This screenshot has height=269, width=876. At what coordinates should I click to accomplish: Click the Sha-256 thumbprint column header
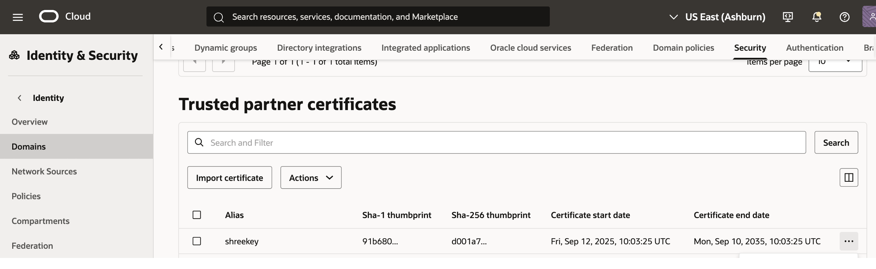491,215
